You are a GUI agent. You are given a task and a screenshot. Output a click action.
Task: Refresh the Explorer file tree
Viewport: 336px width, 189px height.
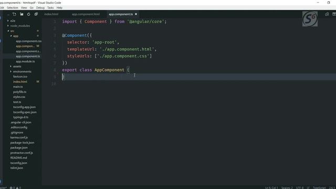coord(29,14)
